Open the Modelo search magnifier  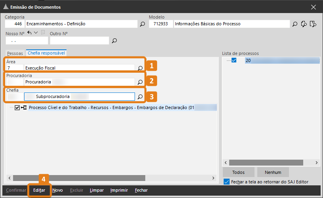pyautogui.click(x=295, y=24)
